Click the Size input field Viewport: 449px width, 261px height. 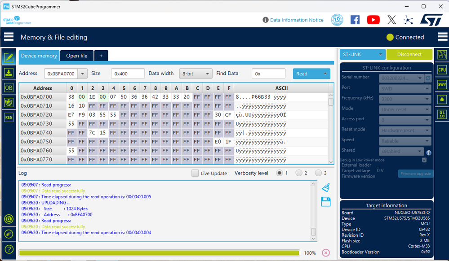coord(128,74)
